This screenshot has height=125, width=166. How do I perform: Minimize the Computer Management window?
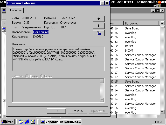(x=153, y=10)
